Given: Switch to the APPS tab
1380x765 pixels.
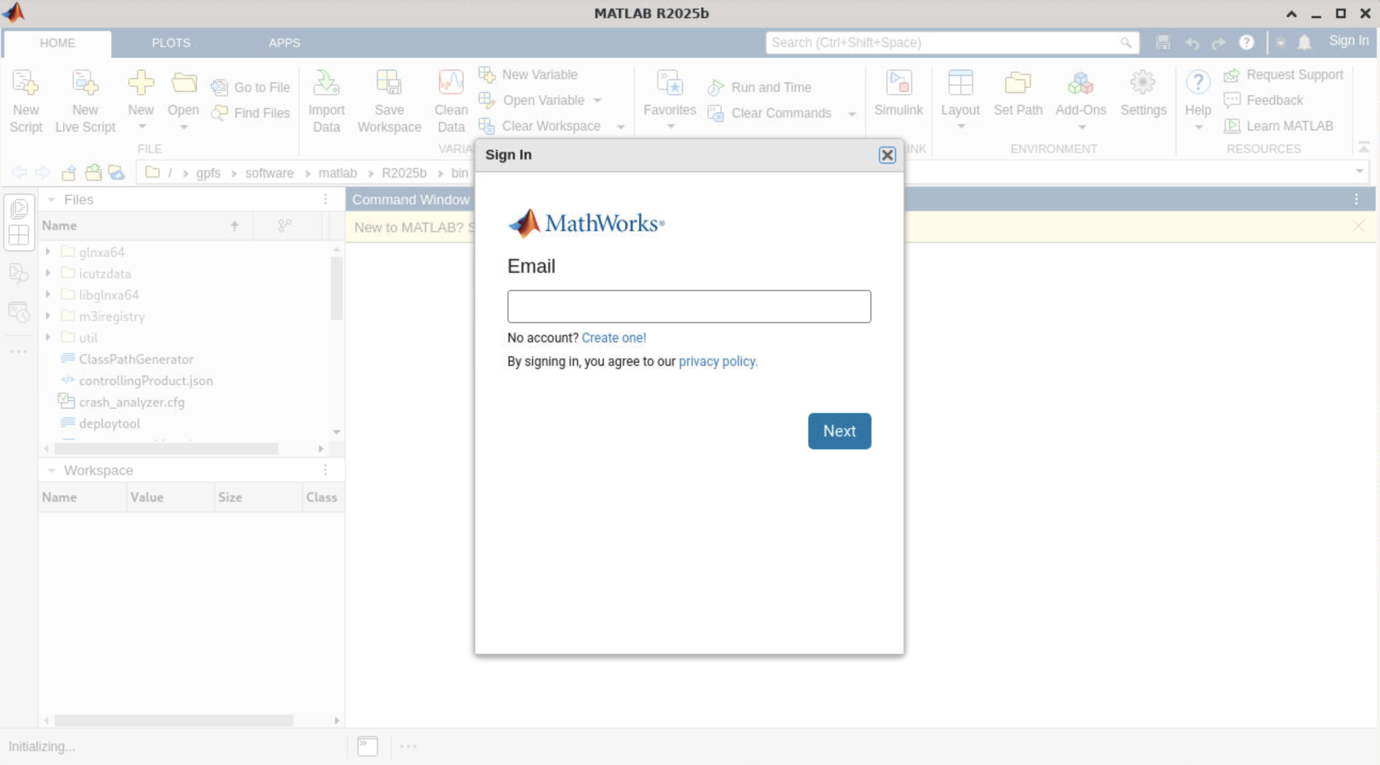Looking at the screenshot, I should point(284,43).
